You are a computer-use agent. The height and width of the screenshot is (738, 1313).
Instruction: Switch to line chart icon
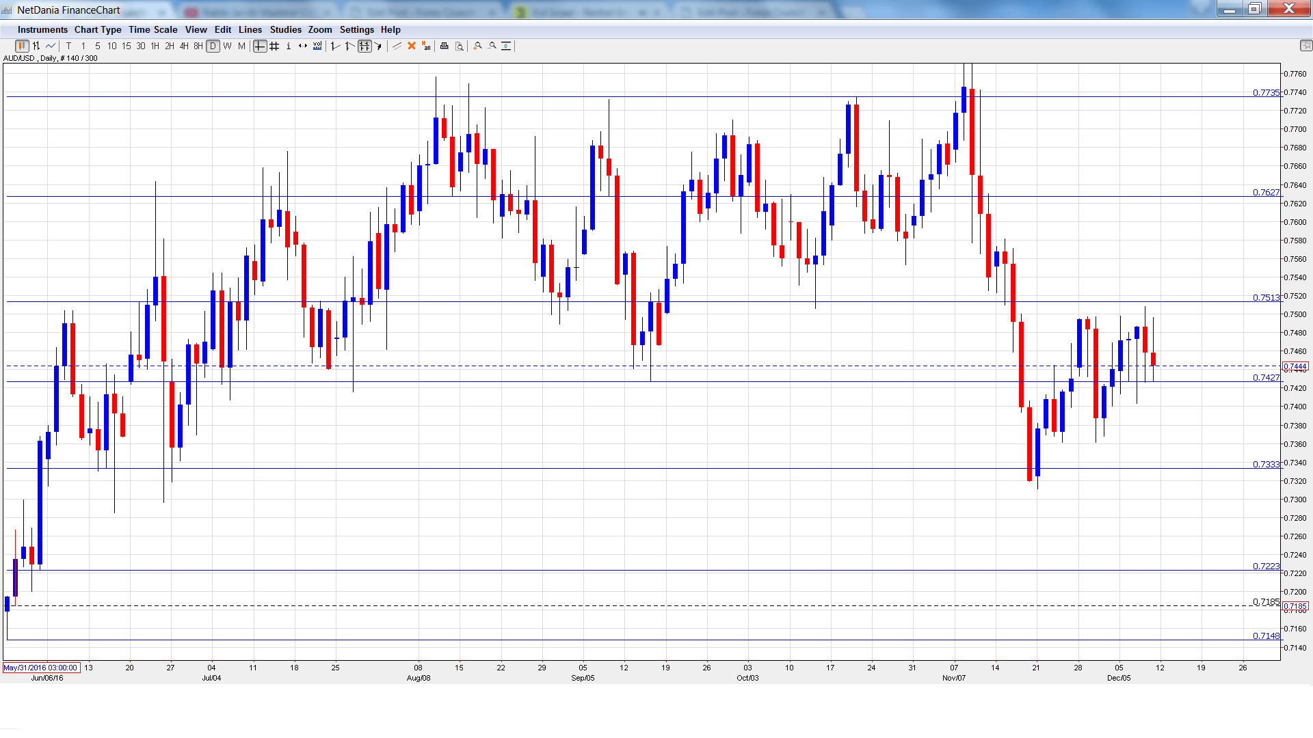tap(51, 46)
